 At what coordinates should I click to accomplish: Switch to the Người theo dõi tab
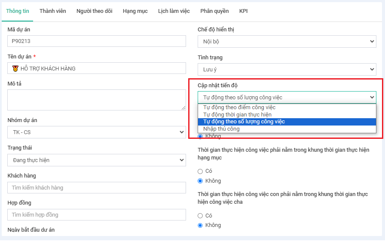[x=94, y=11]
